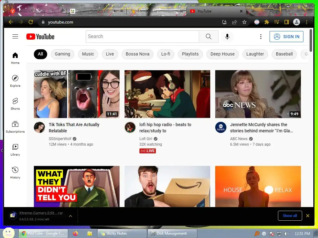Open Lofi Girl channel avatar
Image resolution: width=318 pixels, height=238 pixels.
130,127
